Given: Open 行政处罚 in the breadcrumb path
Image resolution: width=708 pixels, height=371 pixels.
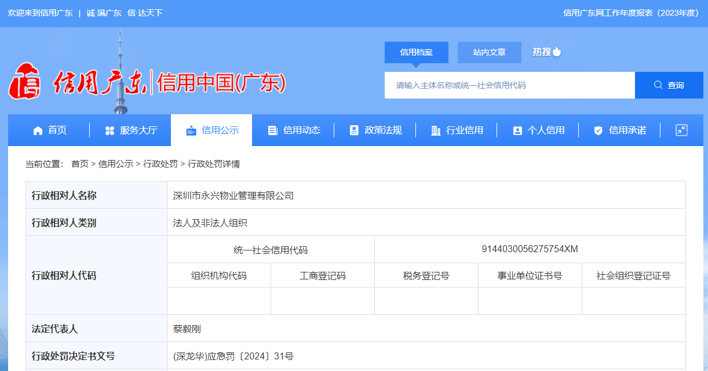Looking at the screenshot, I should pyautogui.click(x=160, y=164).
